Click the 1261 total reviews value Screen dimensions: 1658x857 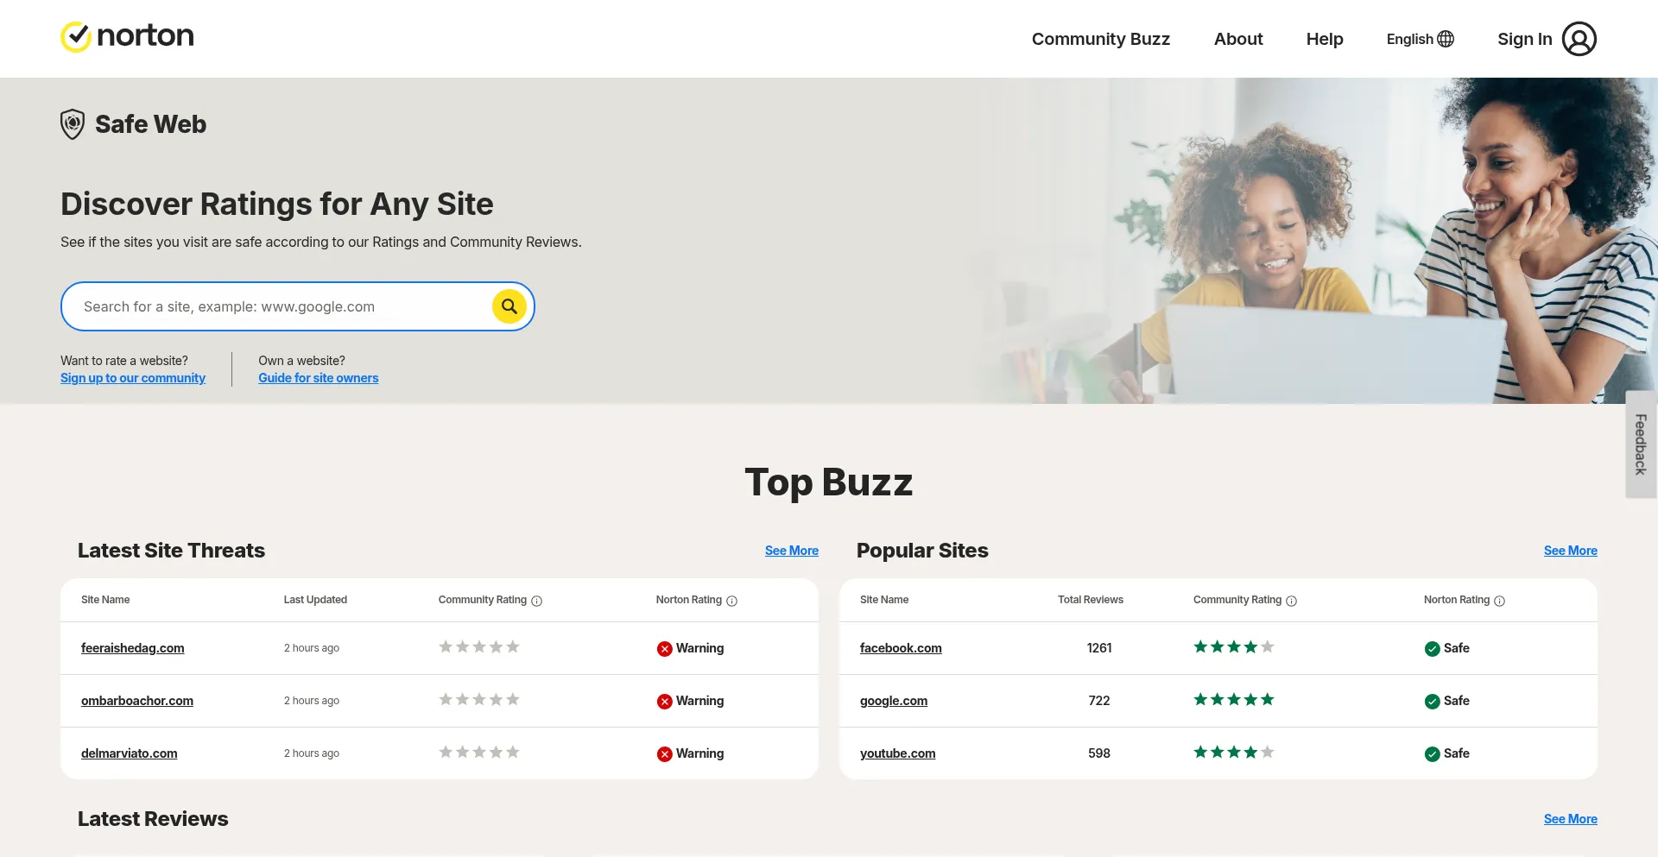click(1099, 648)
